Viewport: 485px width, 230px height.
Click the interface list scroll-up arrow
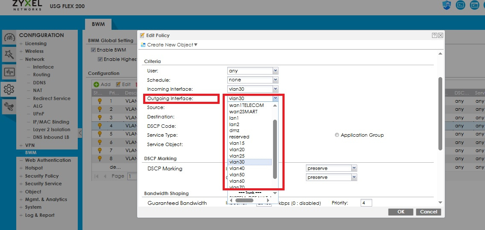tap(275, 106)
